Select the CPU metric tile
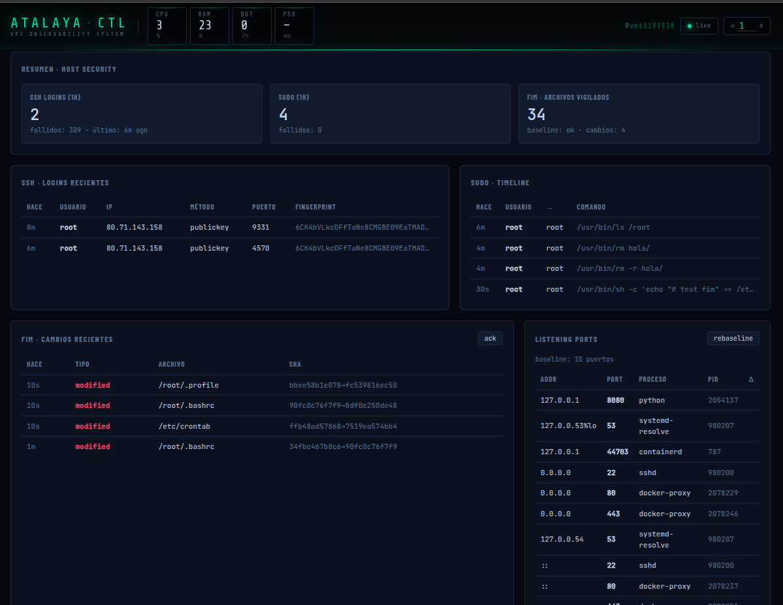Viewport: 783px width, 605px height. pyautogui.click(x=167, y=26)
